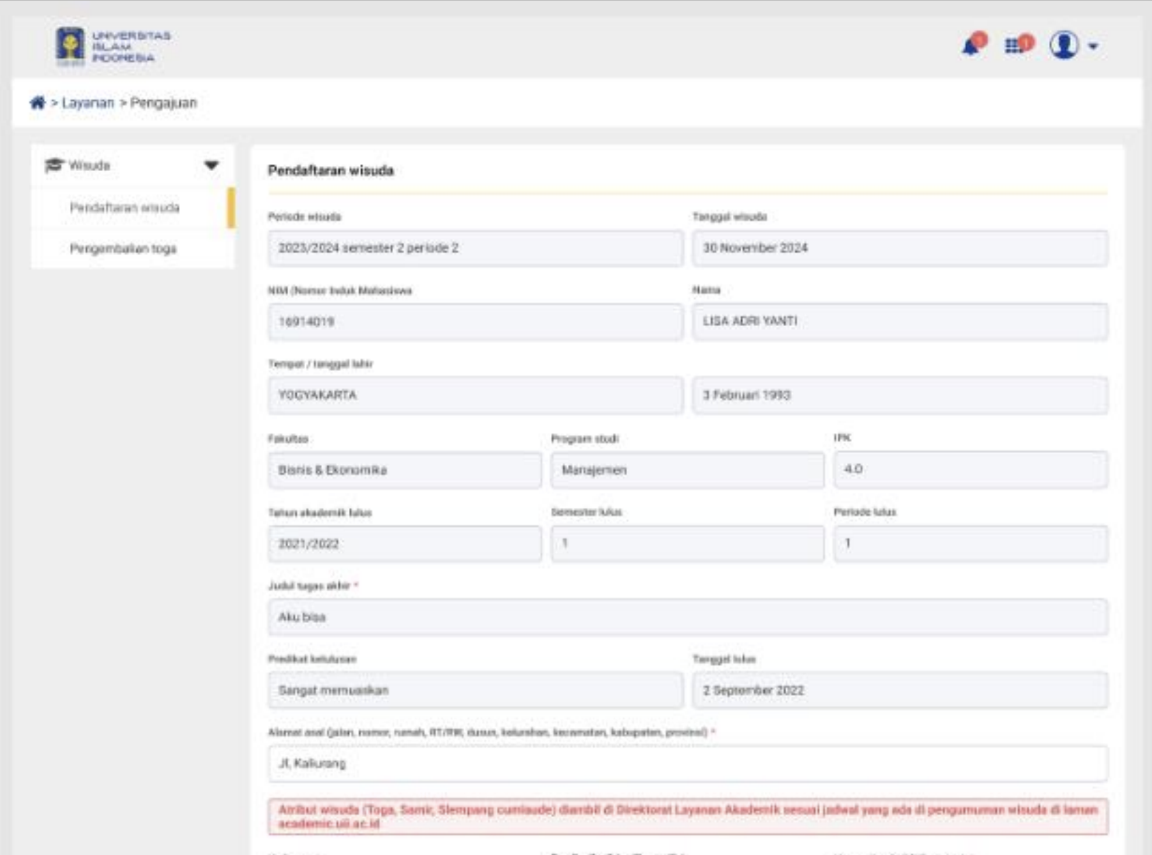
Task: Click the Tanggal wisuda date field
Action: (900, 248)
